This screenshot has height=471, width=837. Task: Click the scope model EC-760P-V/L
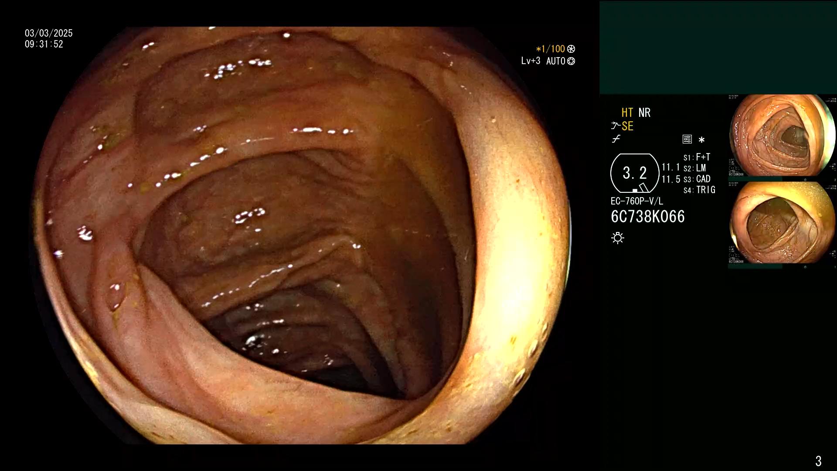(637, 201)
